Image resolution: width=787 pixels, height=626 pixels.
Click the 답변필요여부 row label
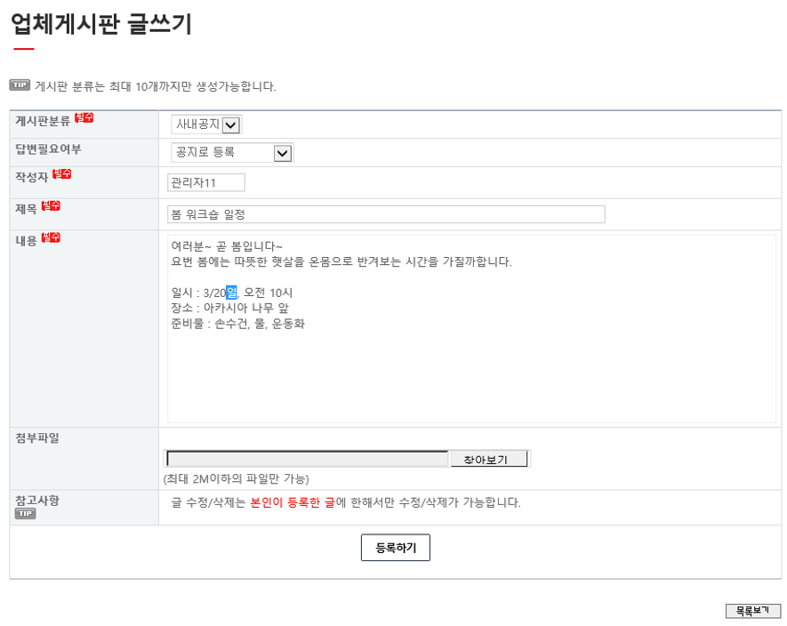click(48, 149)
